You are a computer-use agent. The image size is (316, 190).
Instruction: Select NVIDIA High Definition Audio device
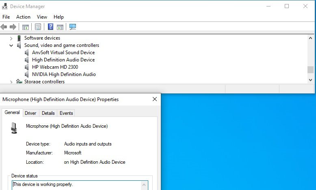(64, 74)
